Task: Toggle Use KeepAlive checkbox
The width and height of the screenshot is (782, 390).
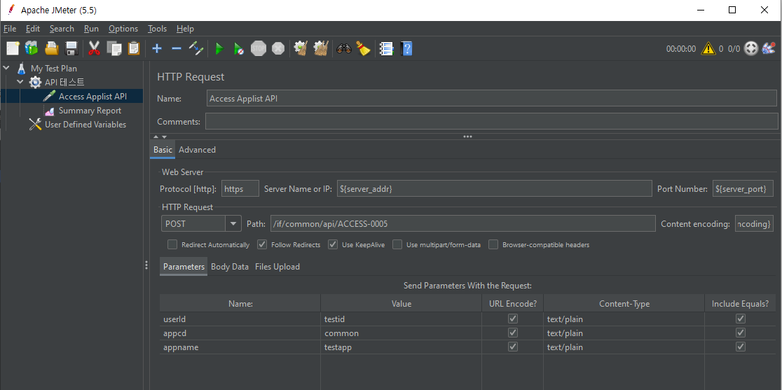Action: click(333, 244)
